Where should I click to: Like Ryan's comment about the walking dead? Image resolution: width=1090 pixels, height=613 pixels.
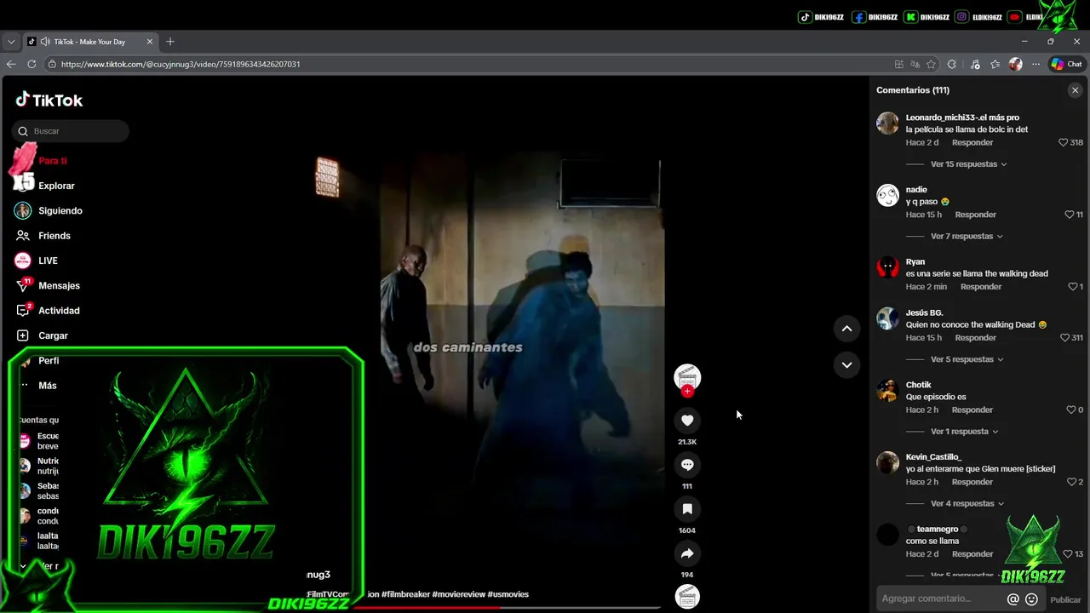[1073, 287]
